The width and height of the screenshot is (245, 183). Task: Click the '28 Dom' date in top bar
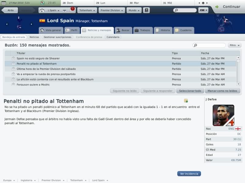[x=68, y=3]
